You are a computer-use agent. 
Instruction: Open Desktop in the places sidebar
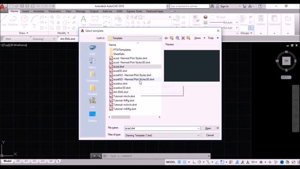(x=92, y=116)
